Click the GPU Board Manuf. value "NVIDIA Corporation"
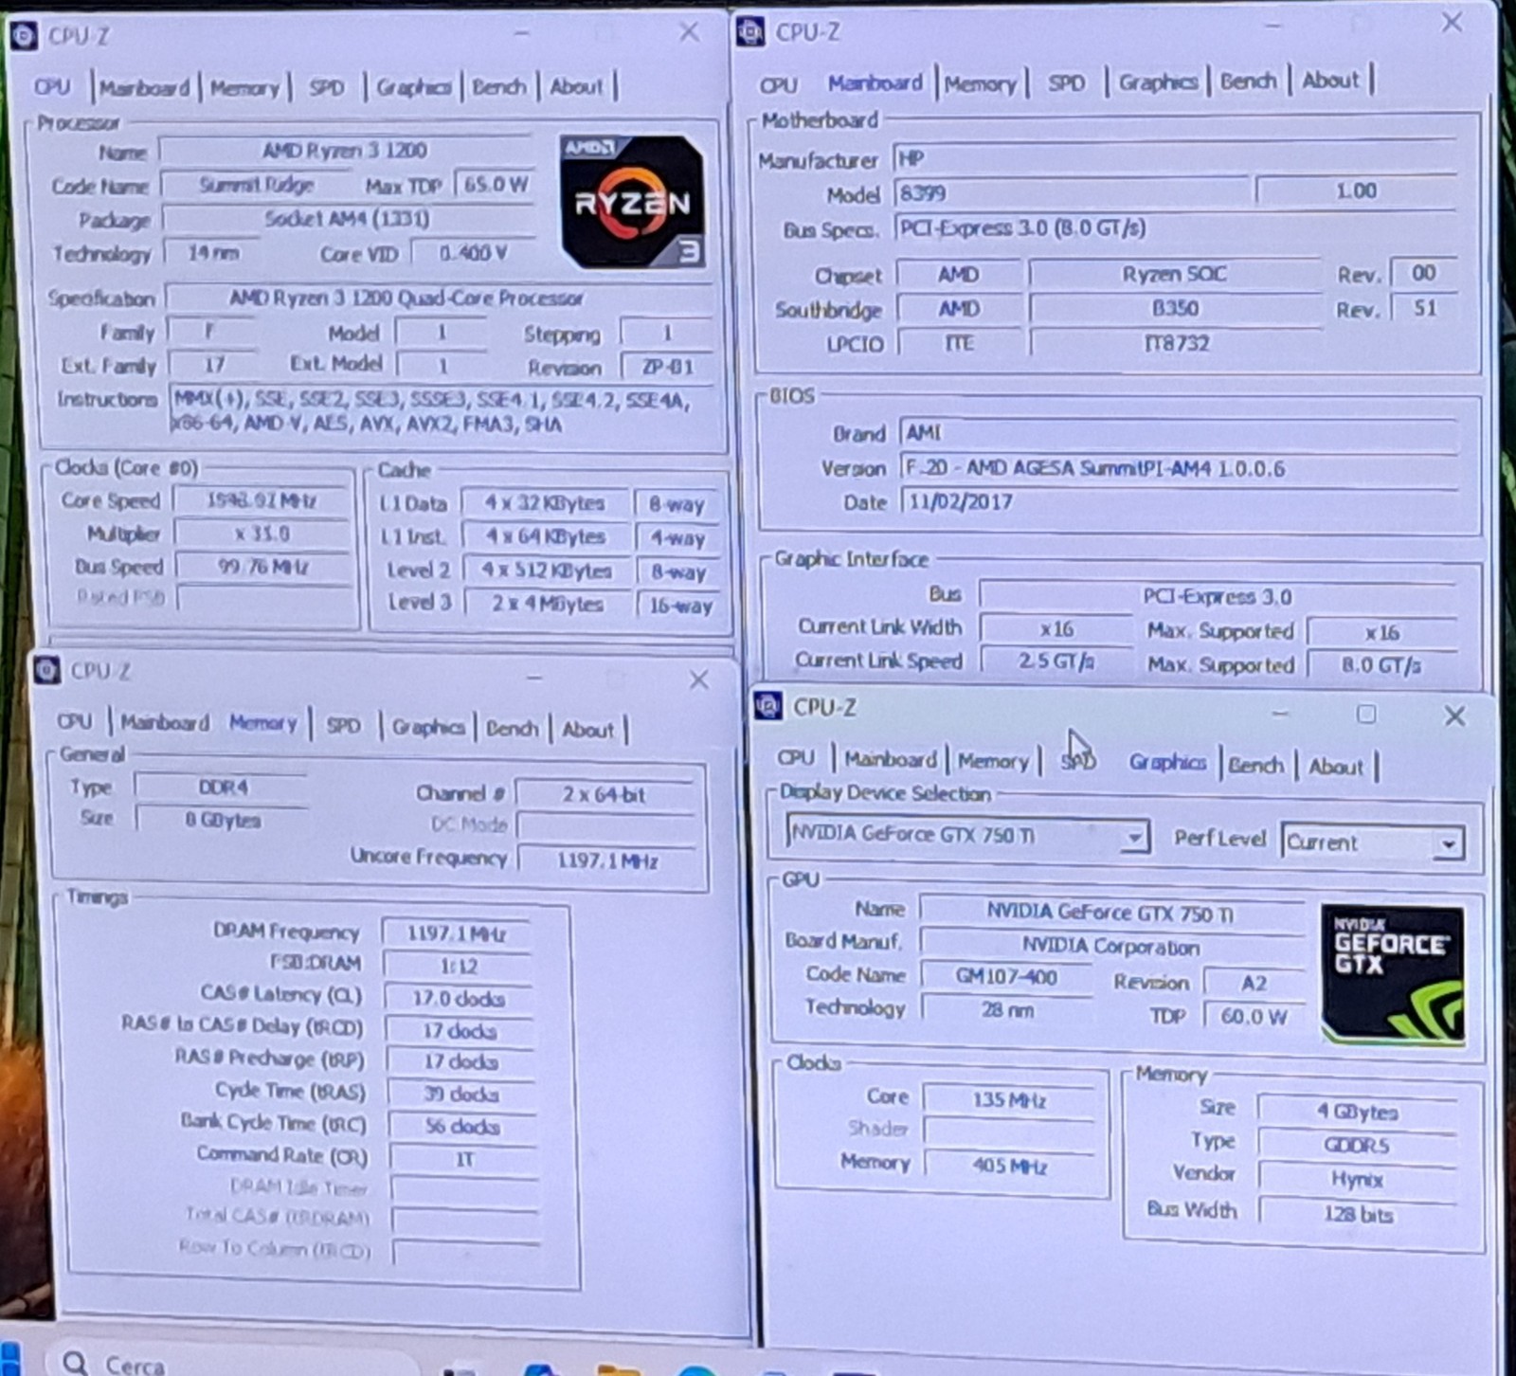This screenshot has height=1376, width=1516. tap(1110, 946)
